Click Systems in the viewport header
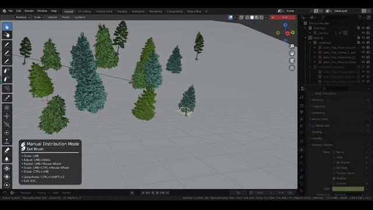Screen dimensions: 373x210 point(80,17)
